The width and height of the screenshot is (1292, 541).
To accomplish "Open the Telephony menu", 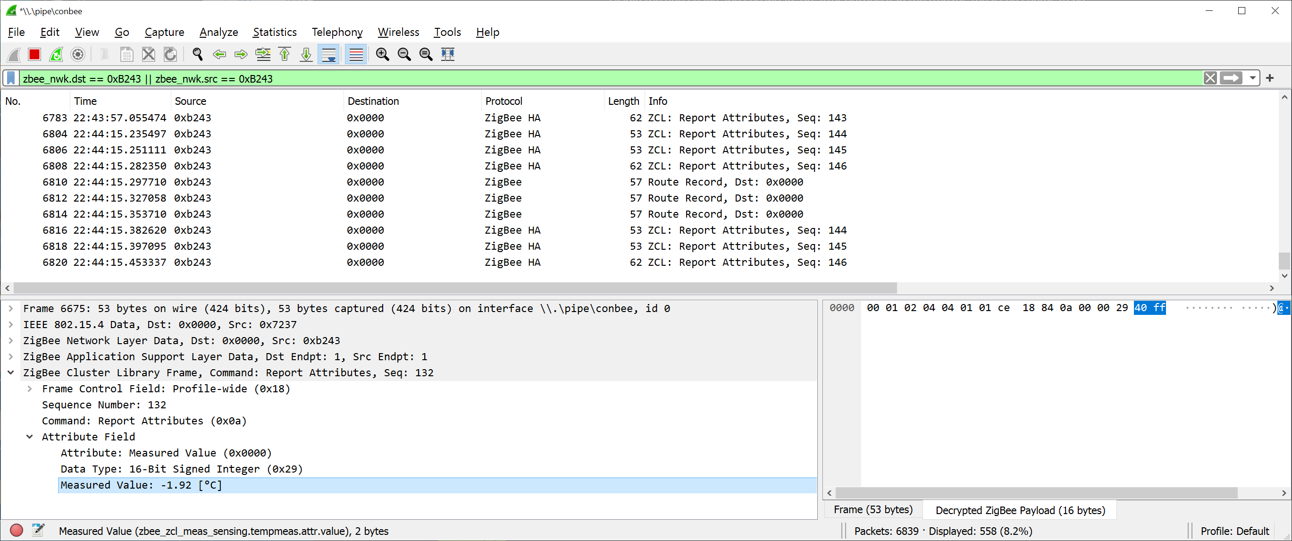I will tap(337, 32).
